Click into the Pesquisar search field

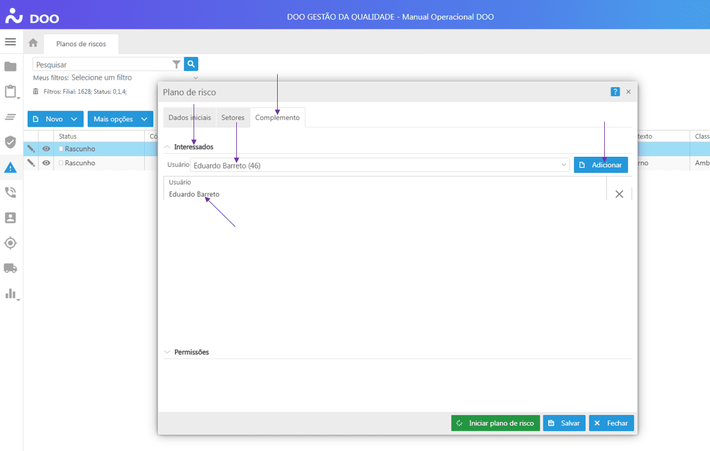[102, 64]
